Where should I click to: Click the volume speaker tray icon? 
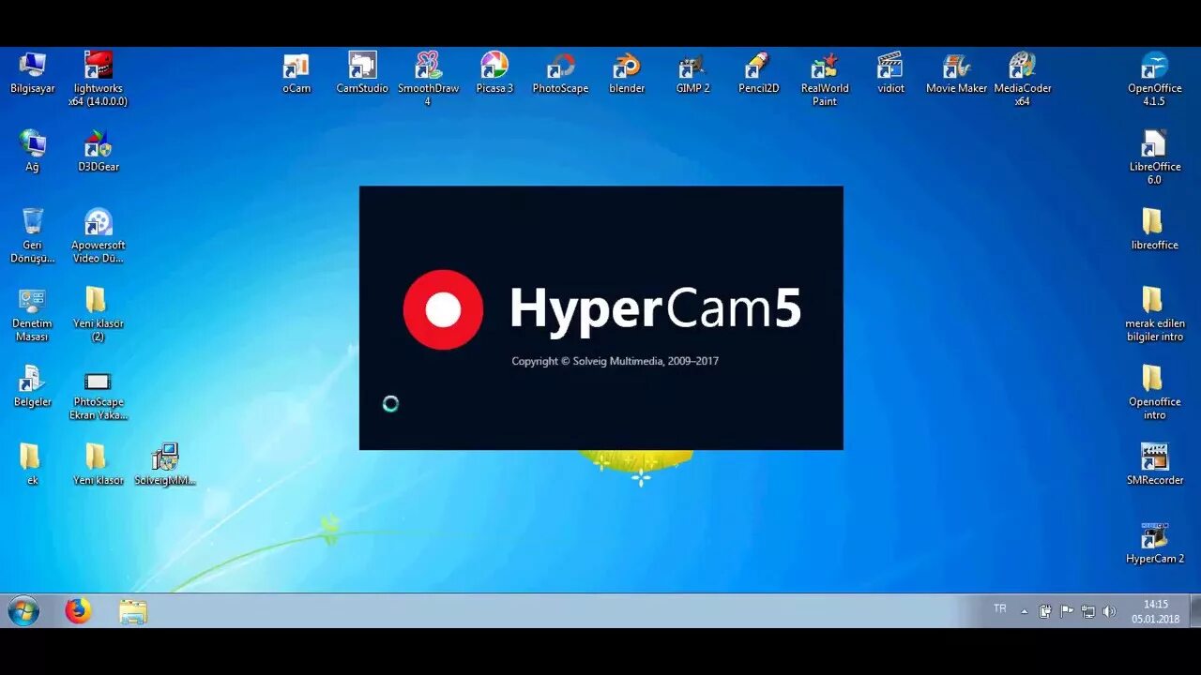point(1110,611)
